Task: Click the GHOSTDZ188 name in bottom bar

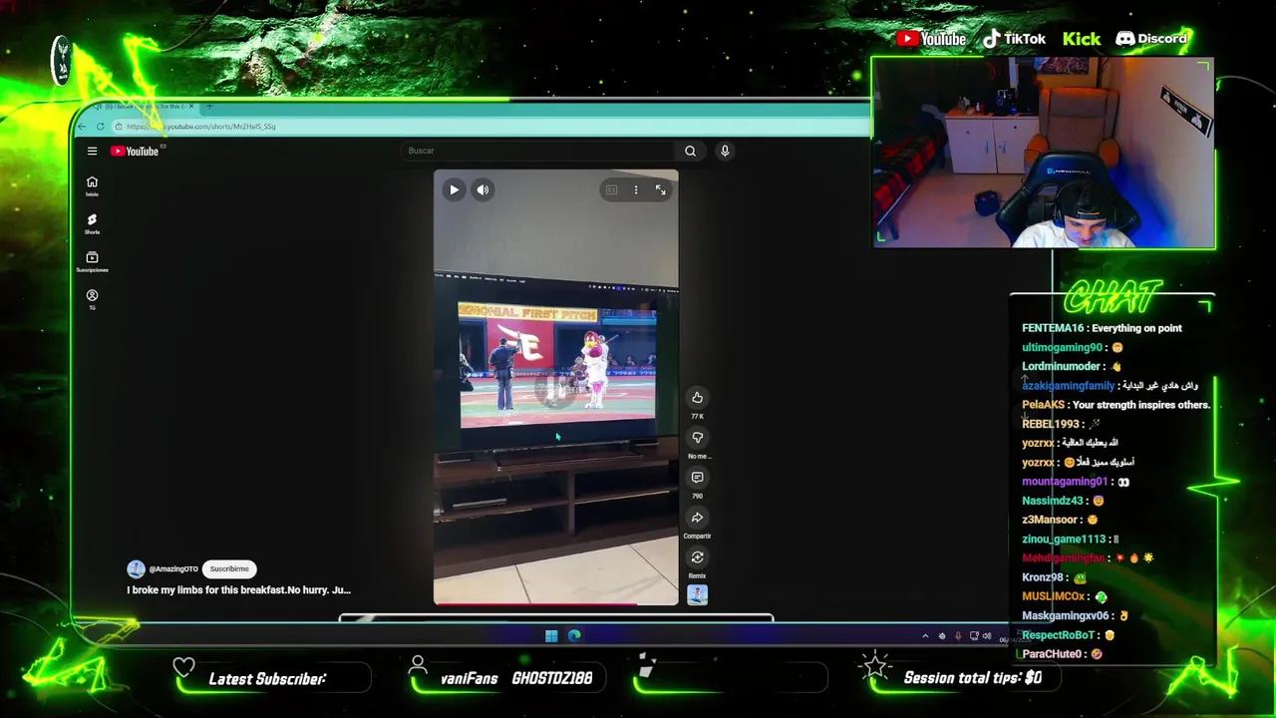Action: click(551, 678)
